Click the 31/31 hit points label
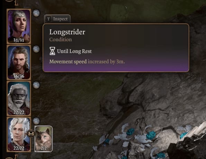 tap(19, 40)
